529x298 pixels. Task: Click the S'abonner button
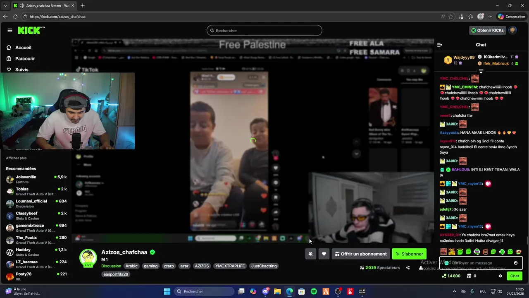pyautogui.click(x=409, y=254)
